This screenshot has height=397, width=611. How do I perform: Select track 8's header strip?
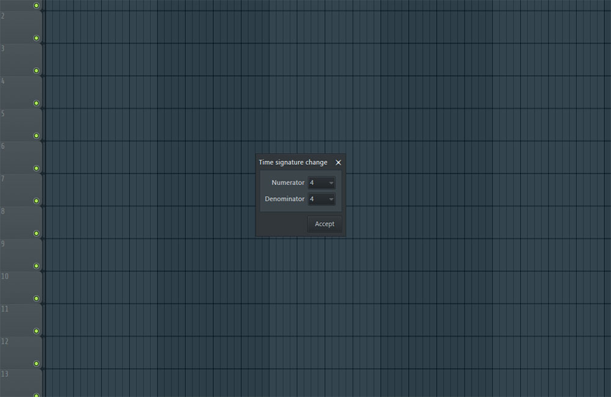(x=15, y=214)
